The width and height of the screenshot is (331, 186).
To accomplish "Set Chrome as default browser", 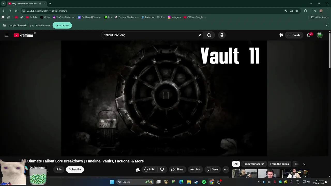I will click(62, 25).
